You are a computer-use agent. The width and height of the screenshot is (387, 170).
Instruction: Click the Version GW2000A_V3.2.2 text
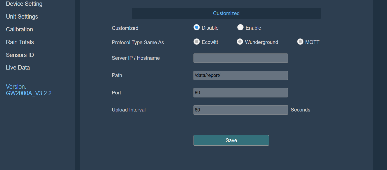pos(29,90)
